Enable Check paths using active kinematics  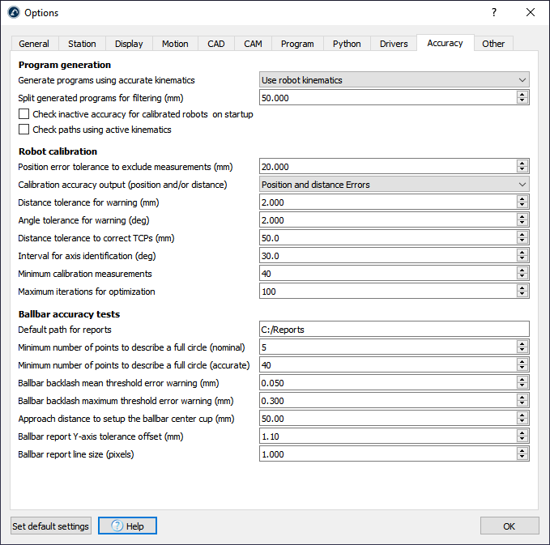tap(24, 130)
